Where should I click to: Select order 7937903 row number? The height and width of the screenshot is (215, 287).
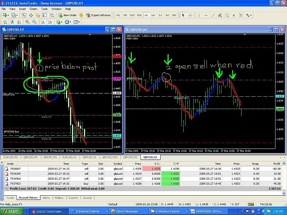[15, 183]
